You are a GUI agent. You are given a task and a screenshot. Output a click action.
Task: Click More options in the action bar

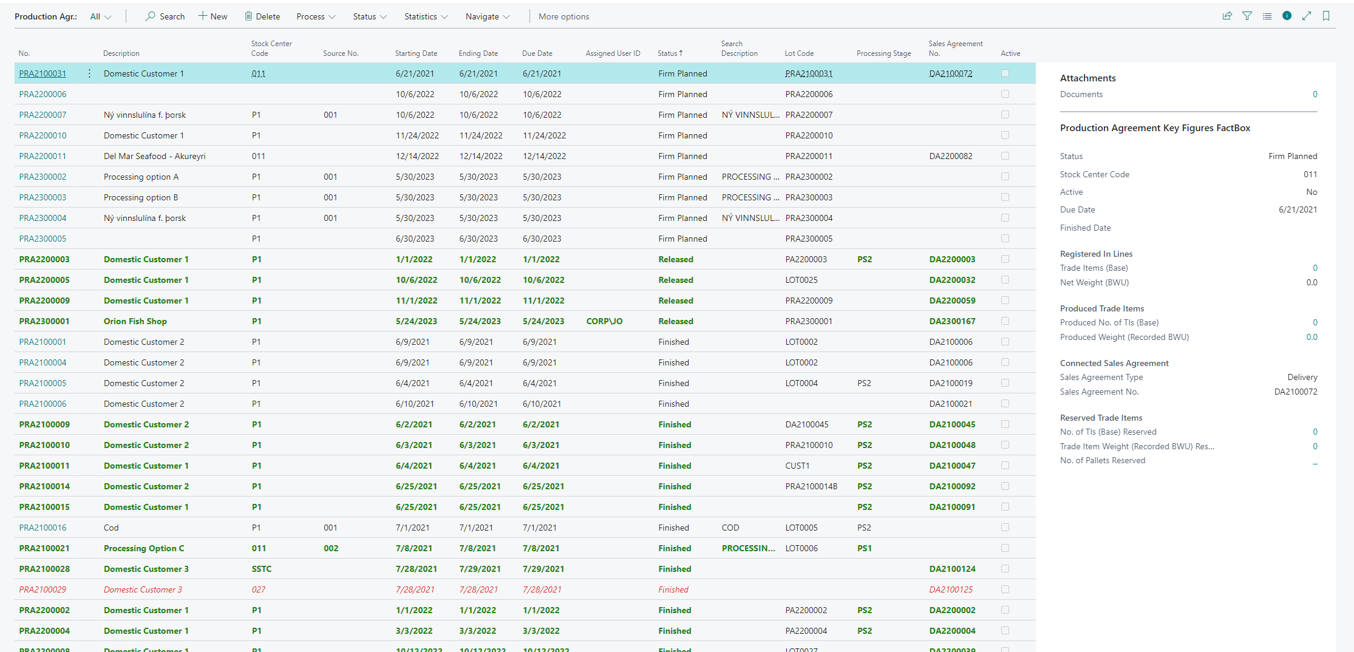[563, 16]
